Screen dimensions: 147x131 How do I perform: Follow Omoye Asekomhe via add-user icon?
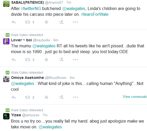click(61, 97)
